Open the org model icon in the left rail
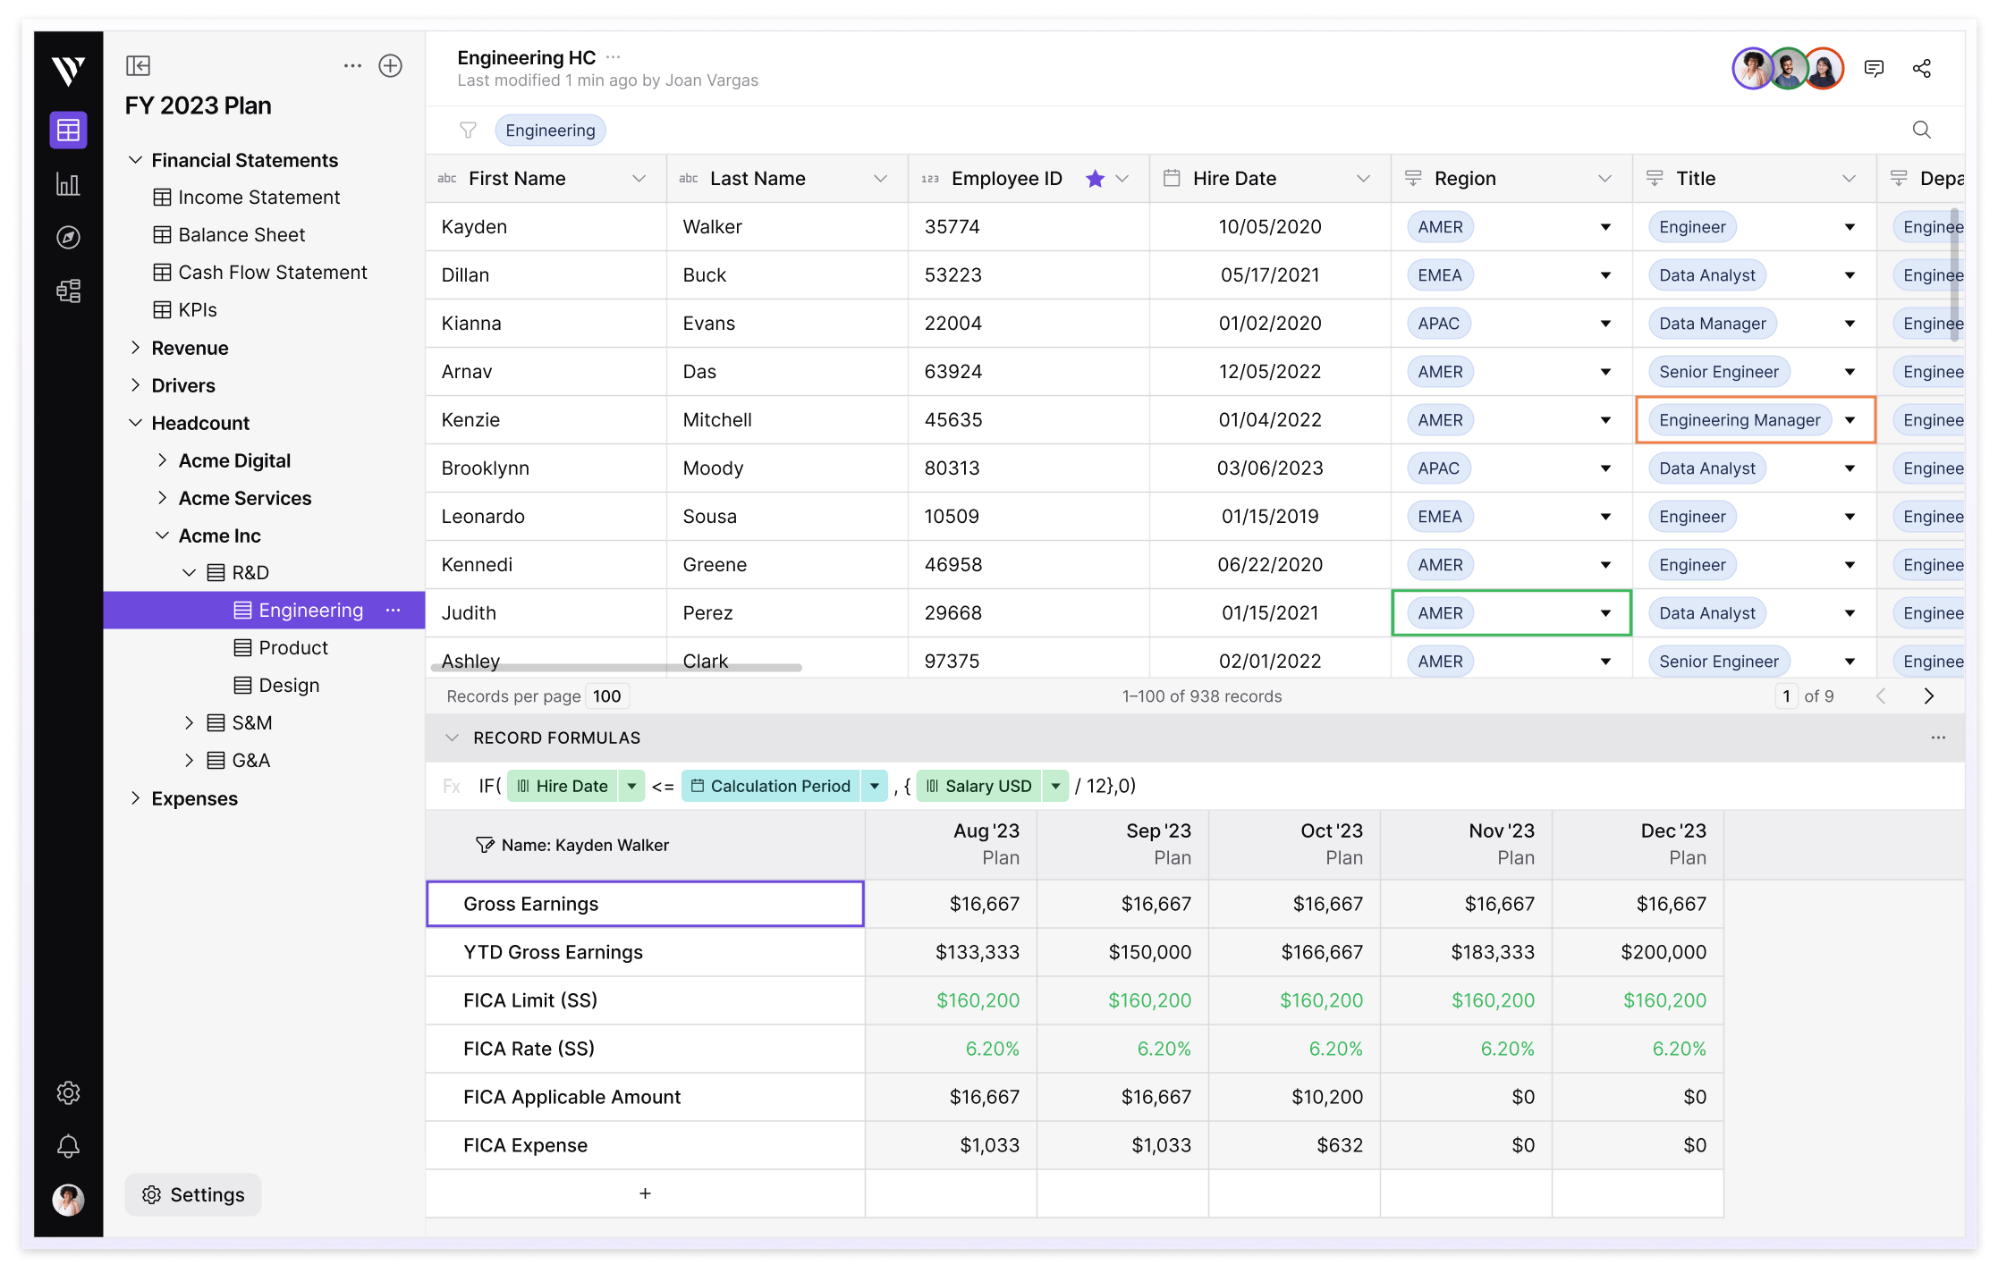This screenshot has height=1273, width=1998. 68,291
